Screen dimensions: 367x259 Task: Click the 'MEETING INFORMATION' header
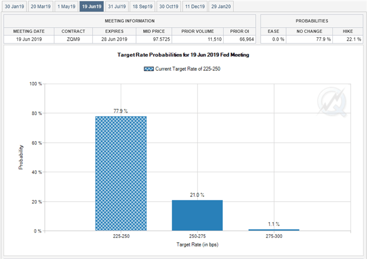[x=130, y=21]
